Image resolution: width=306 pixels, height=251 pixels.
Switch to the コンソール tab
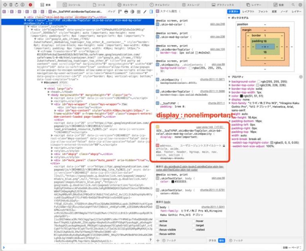coord(71,5)
